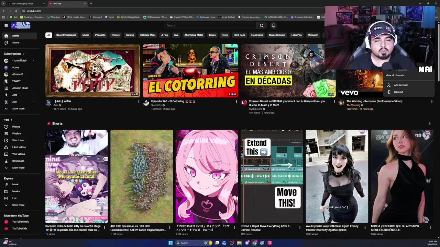This screenshot has height=247, width=440.
Task: Open YouTube Music link
Action: pyautogui.click(x=19, y=222)
